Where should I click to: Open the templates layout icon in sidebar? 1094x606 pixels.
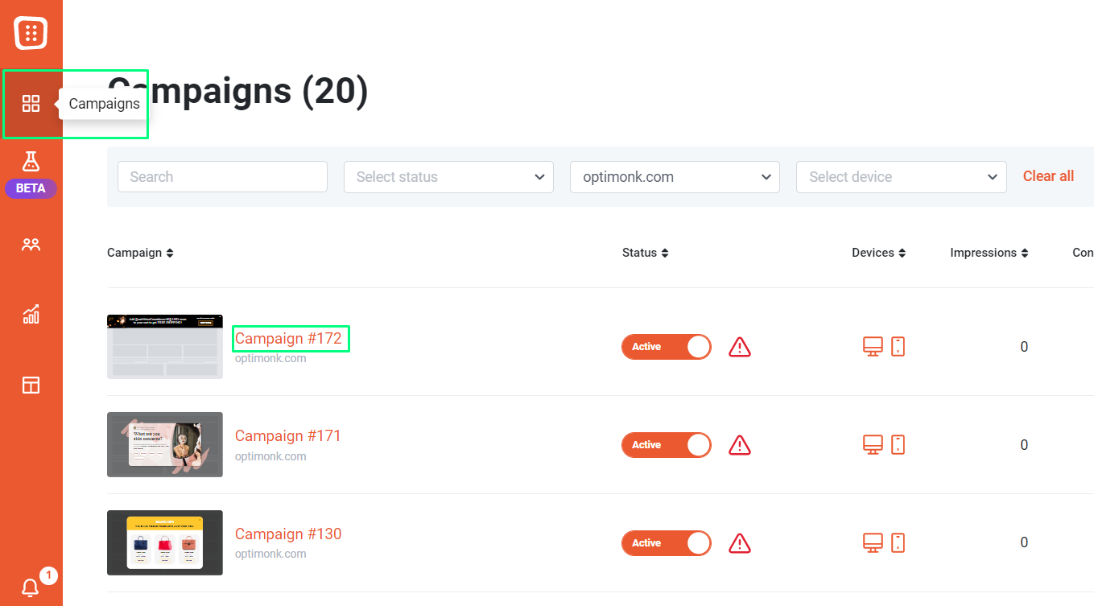click(31, 385)
